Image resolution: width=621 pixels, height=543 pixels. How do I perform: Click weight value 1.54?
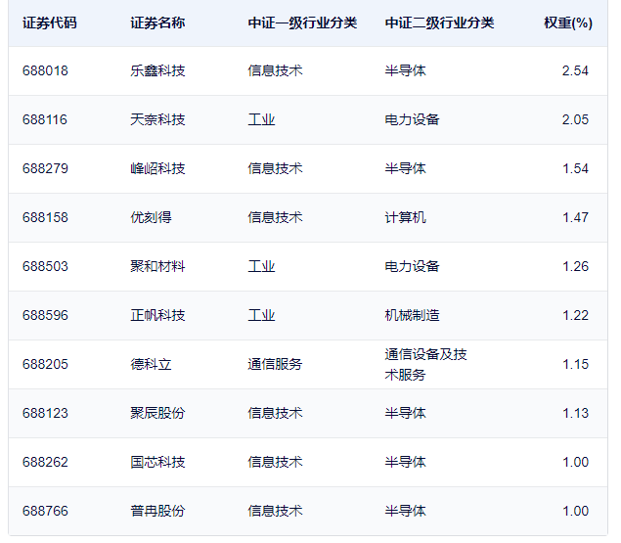576,168
